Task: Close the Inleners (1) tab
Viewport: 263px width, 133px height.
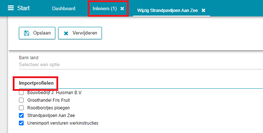Action: pyautogui.click(x=122, y=9)
